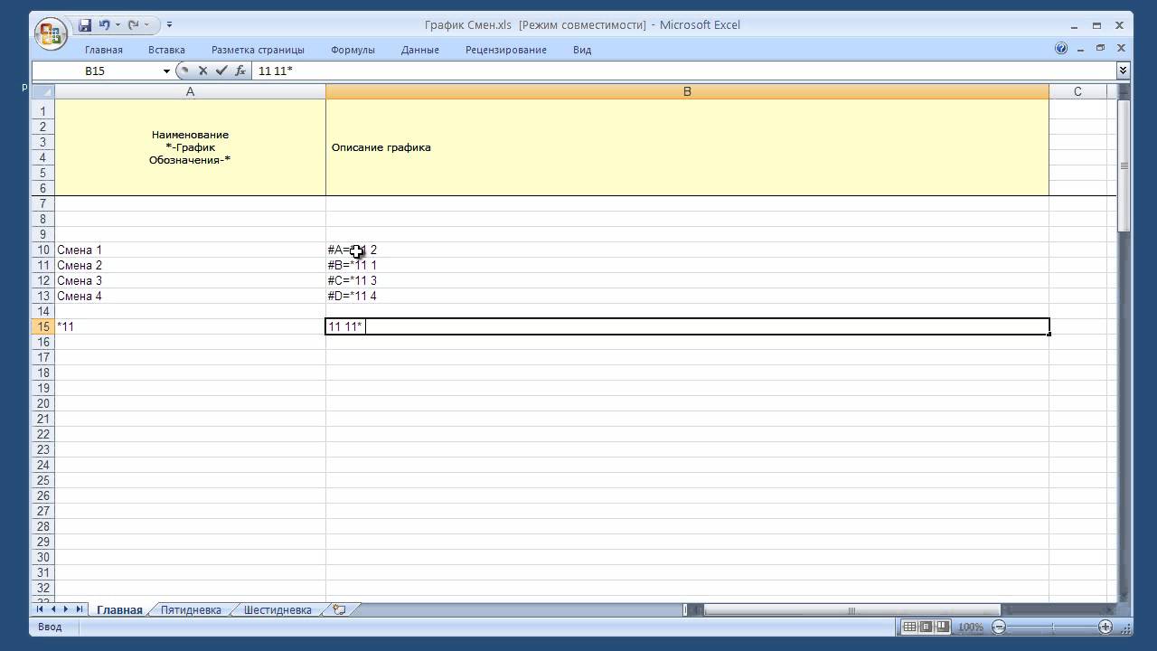This screenshot has height=651, width=1157.
Task: Open the Insert Function fx dialog
Action: point(240,71)
